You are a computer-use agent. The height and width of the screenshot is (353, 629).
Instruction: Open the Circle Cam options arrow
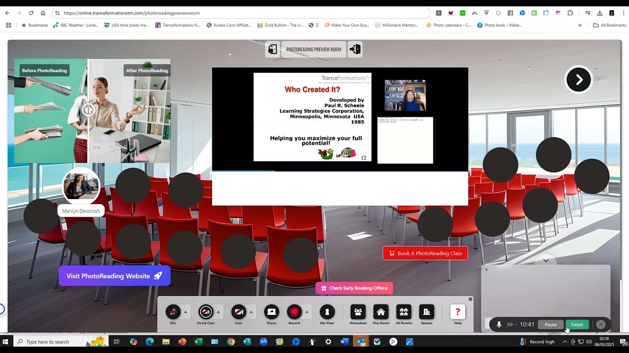tap(219, 312)
